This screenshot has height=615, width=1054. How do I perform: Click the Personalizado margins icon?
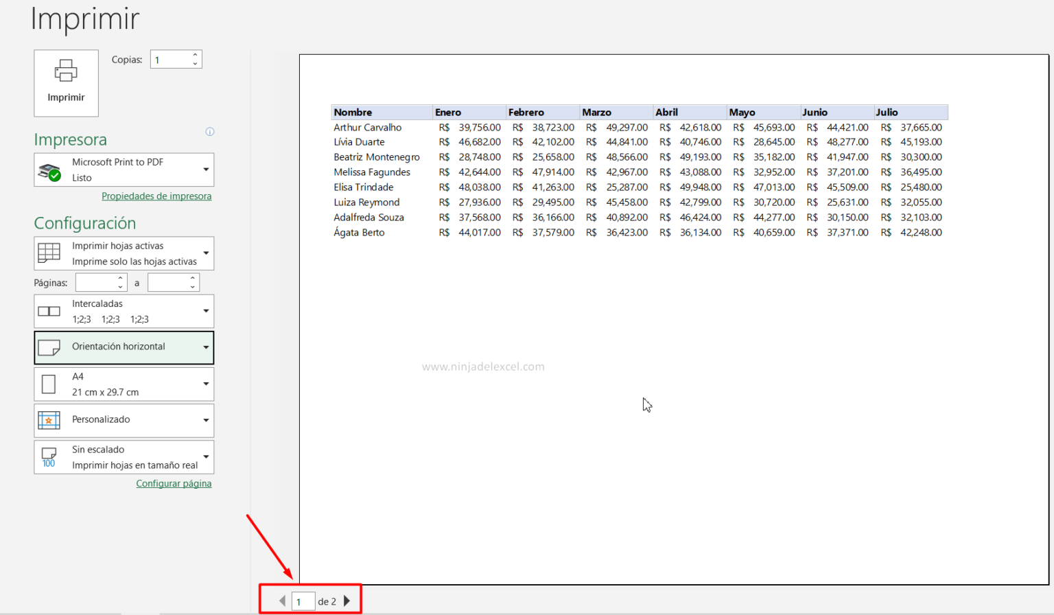pos(49,420)
